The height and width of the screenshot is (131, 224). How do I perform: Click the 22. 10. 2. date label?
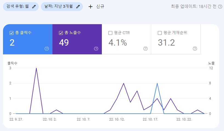(x=50, y=119)
